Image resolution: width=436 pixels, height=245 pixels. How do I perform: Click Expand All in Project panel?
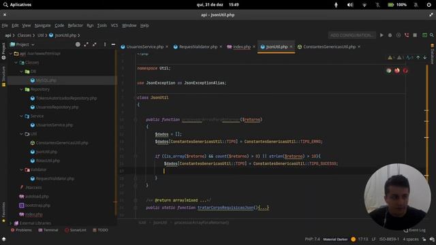[87, 44]
